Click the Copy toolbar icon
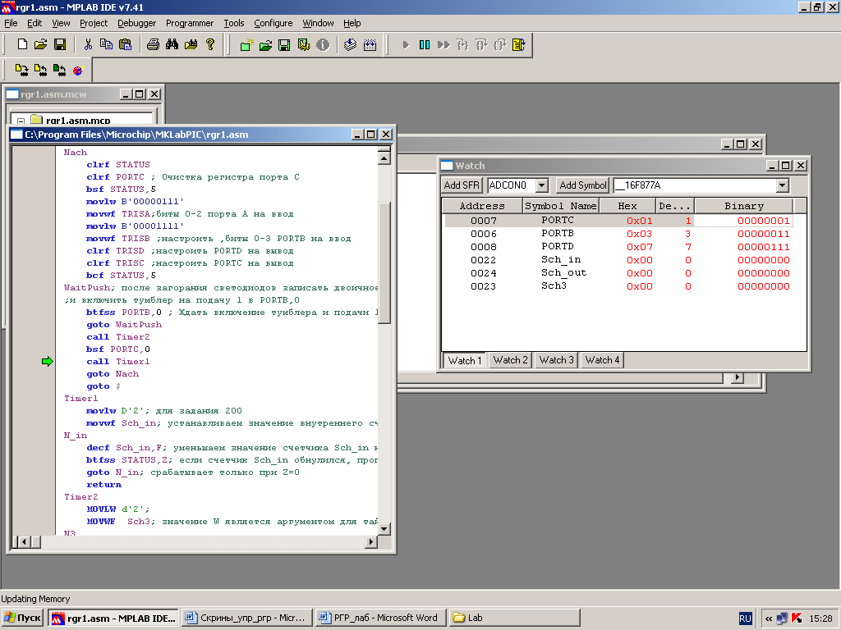The height and width of the screenshot is (630, 841). [106, 44]
